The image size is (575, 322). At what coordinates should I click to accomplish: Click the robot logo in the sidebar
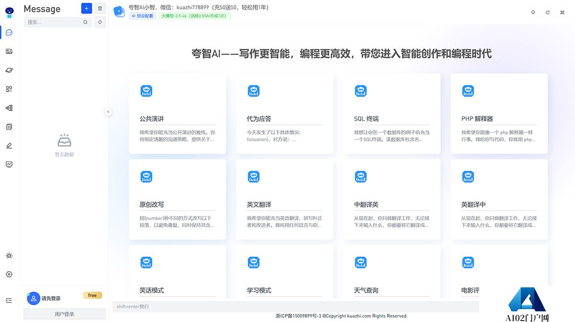(9, 12)
